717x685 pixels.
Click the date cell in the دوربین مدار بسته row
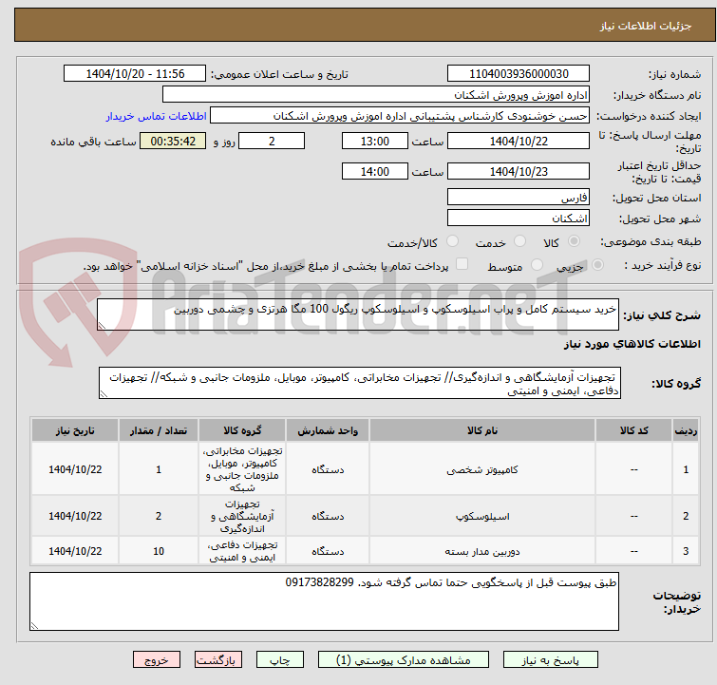click(x=75, y=551)
